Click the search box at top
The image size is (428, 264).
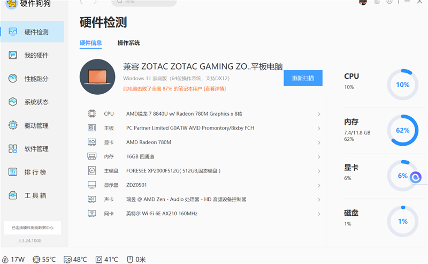click(x=144, y=2)
